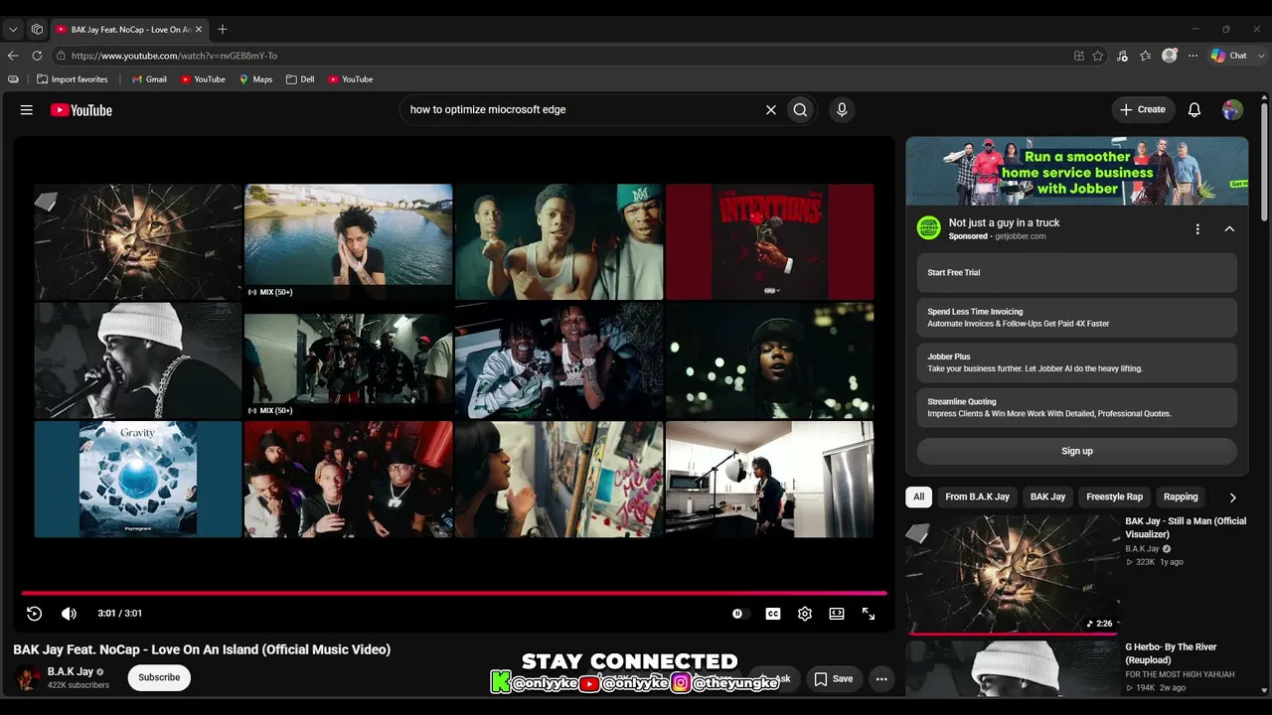Open the Intentions album endscreen thumbnail
Screen dimensions: 1272x715
click(x=769, y=241)
